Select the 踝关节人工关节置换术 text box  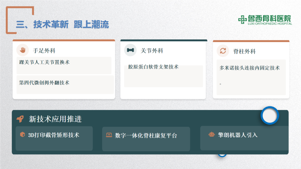[64, 65]
